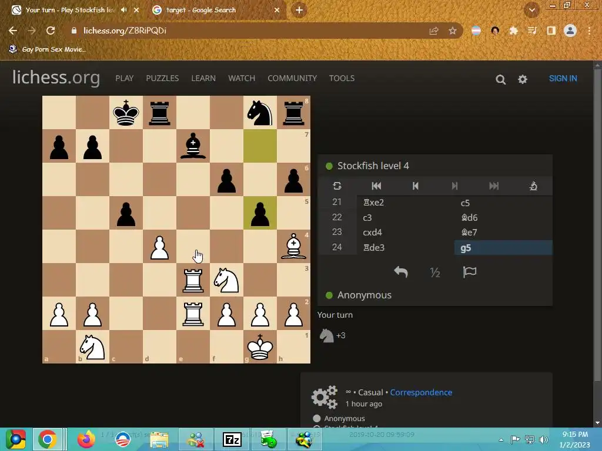The width and height of the screenshot is (602, 451).
Task: Select move 22 c3 in move list
Action: [x=405, y=217]
